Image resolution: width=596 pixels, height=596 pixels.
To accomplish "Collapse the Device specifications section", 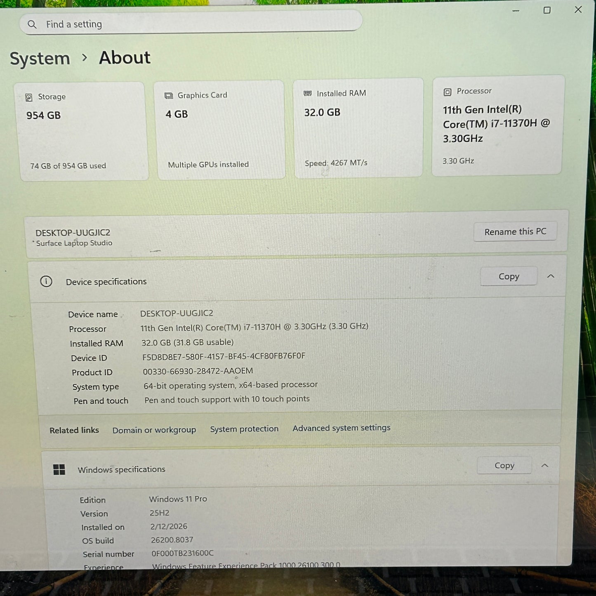I will pos(551,276).
